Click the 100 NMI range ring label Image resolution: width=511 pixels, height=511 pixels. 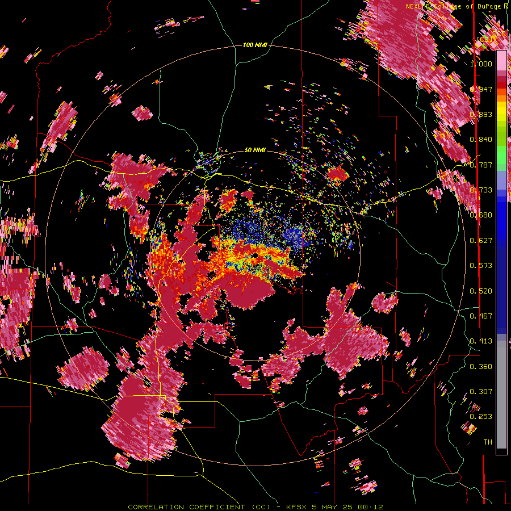pyautogui.click(x=255, y=45)
